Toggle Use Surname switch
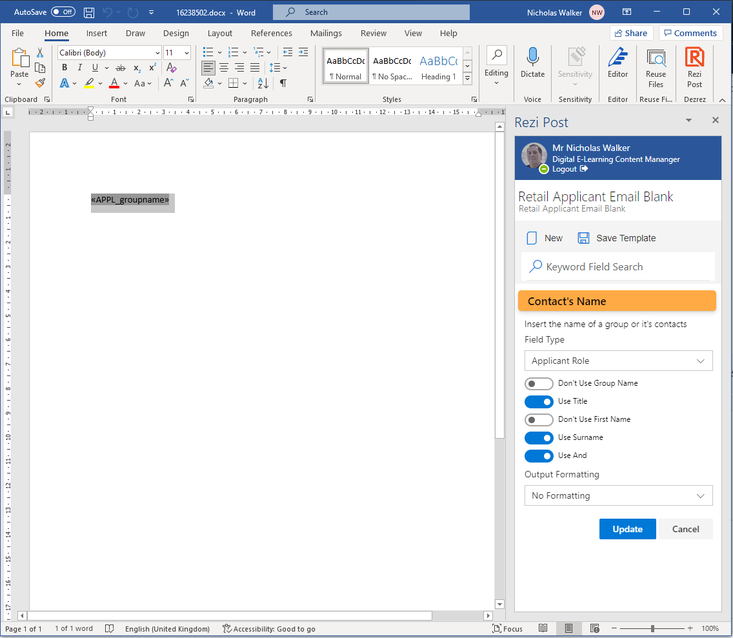Screen dimensions: 733x638 point(539,438)
